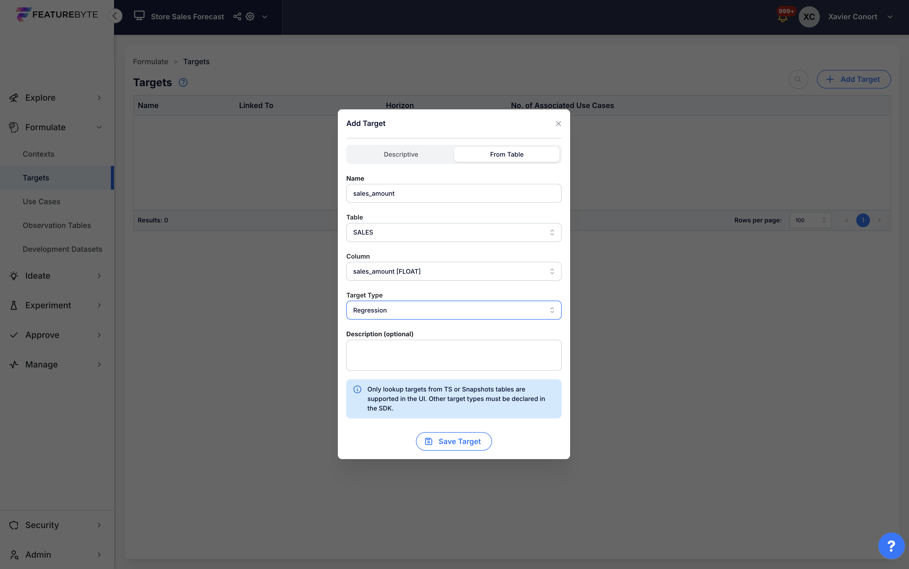The image size is (909, 569).
Task: Open the Table dropdown showing SALES
Action: point(453,232)
